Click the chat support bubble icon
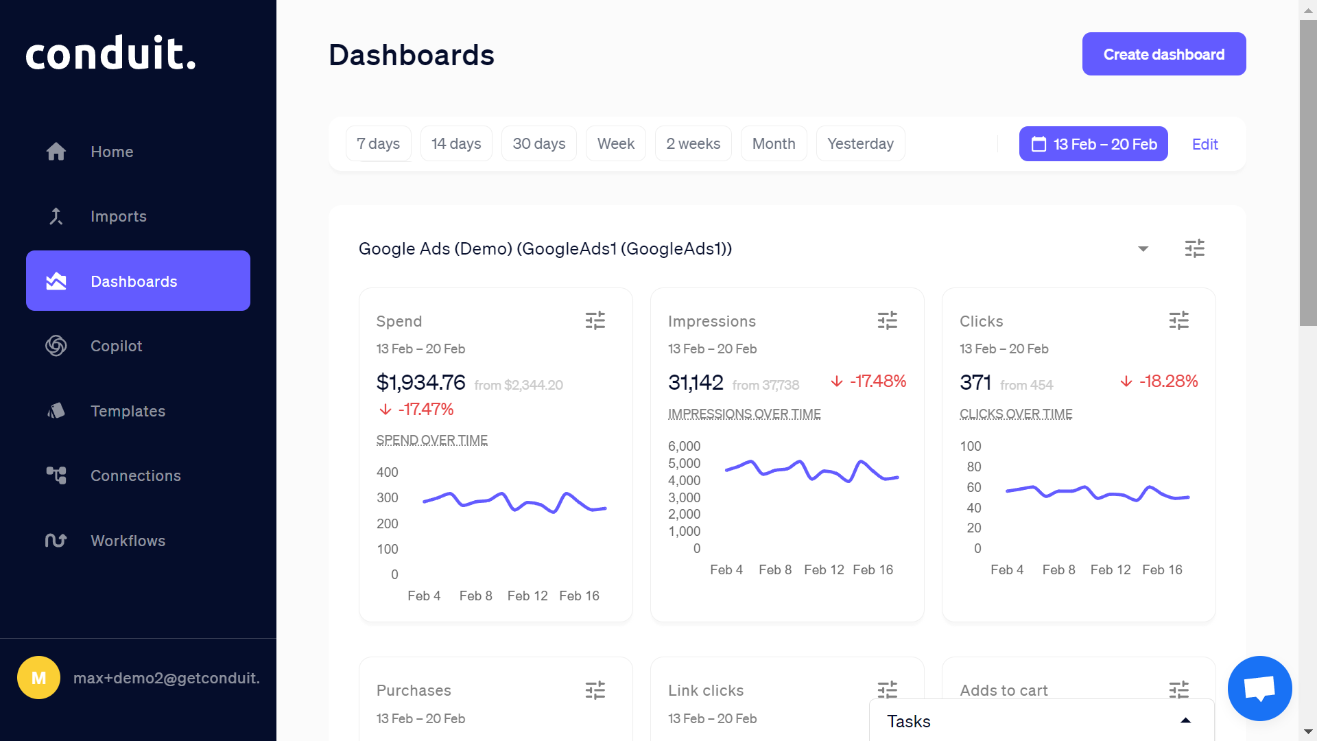Screen dimensions: 1317x741 coord(1259,687)
